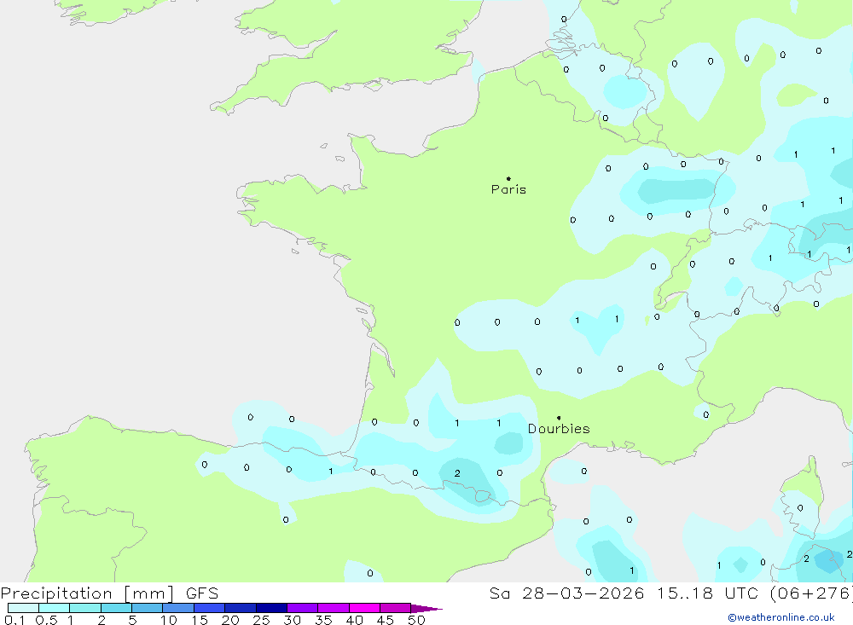
Task: Click the Dourbies town label
Action: [559, 429]
